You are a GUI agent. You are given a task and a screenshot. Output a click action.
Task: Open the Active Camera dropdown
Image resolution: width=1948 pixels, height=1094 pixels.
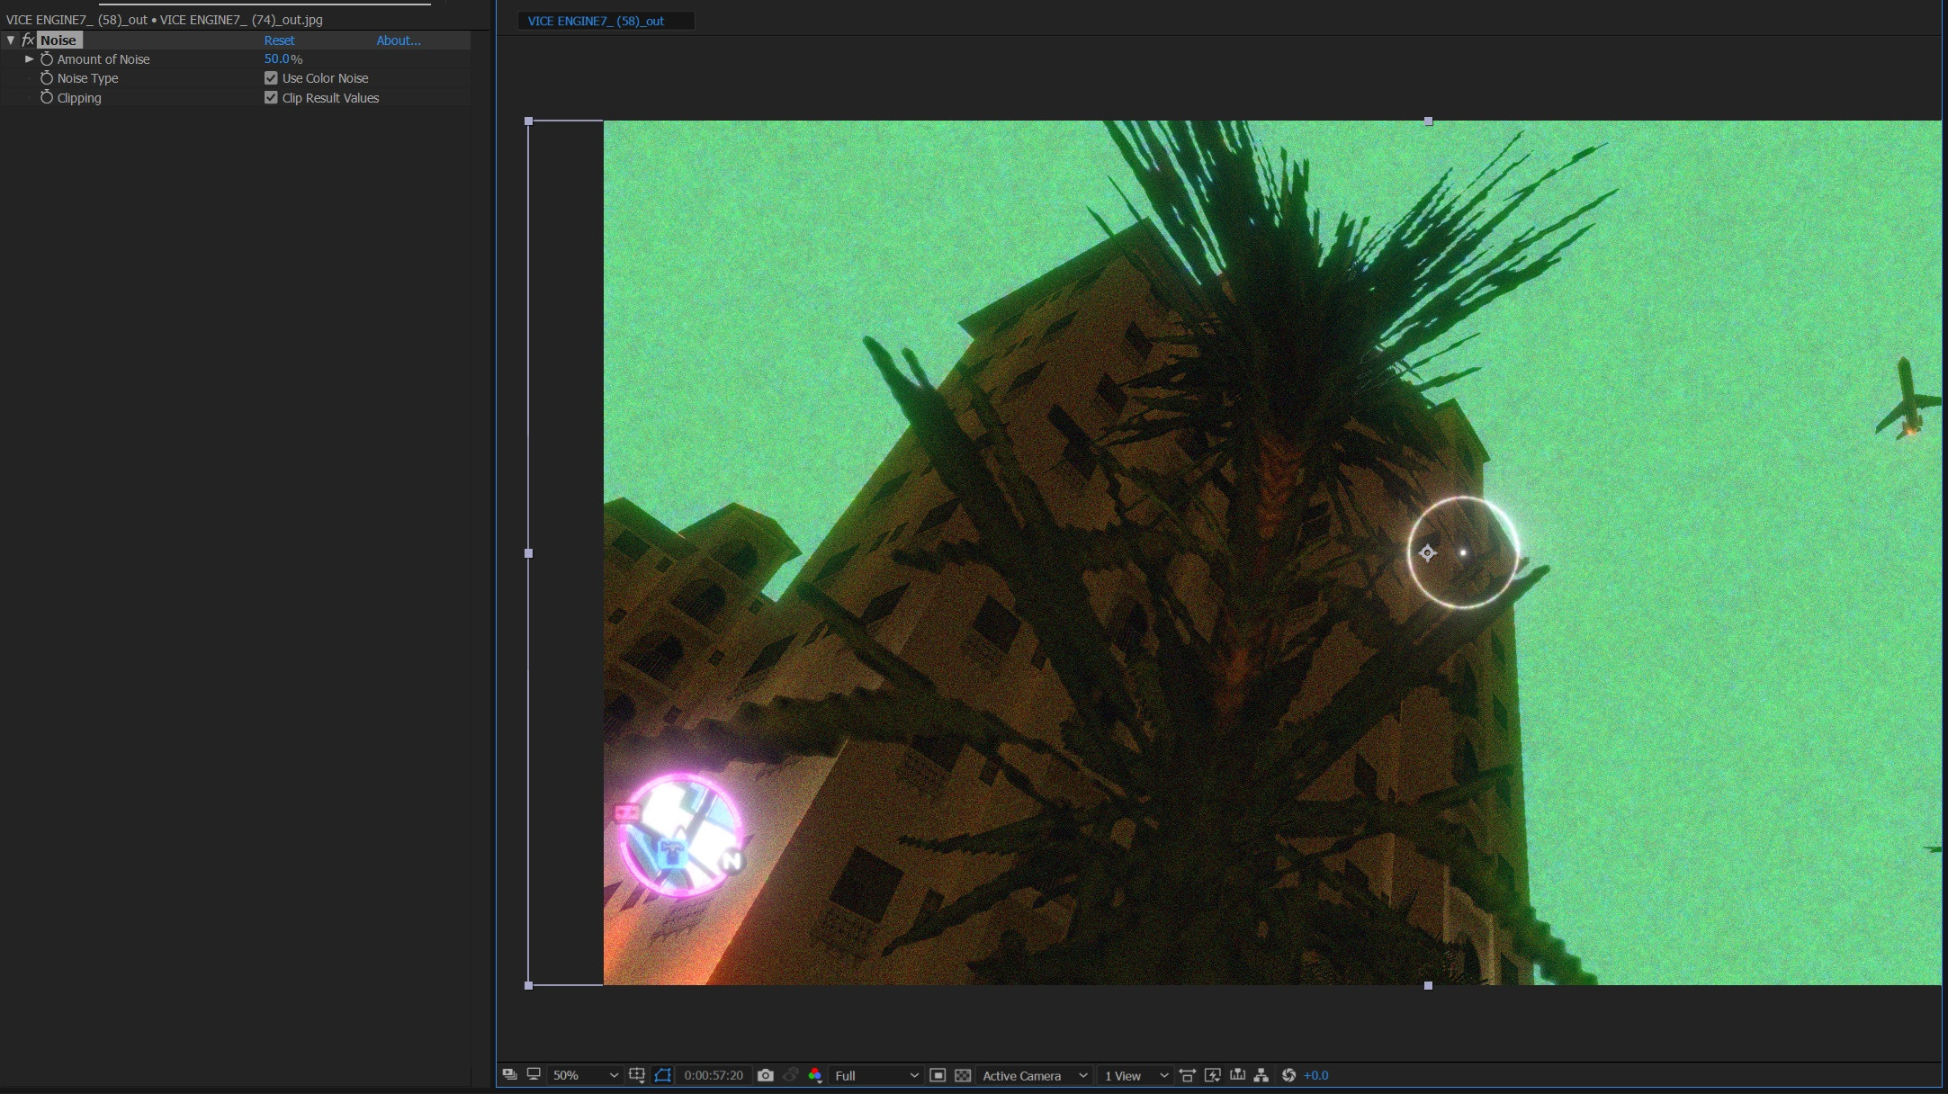(1035, 1075)
